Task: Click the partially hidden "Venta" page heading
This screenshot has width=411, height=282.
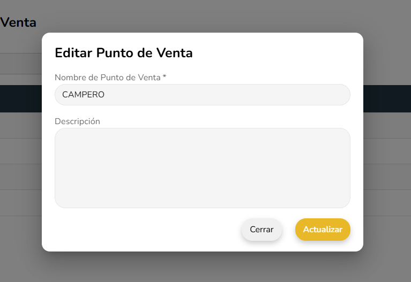Action: coord(19,22)
